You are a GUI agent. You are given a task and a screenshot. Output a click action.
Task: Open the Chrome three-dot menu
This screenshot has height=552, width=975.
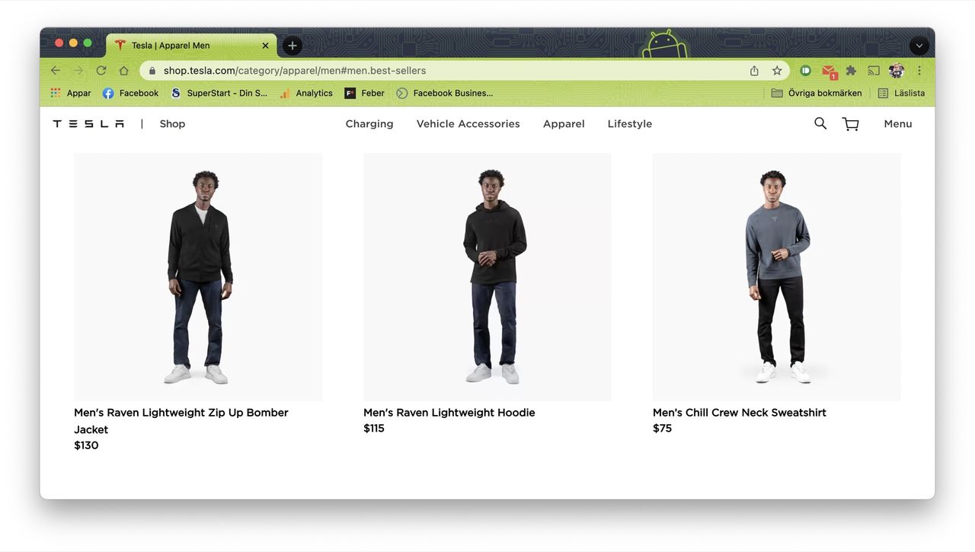tap(919, 71)
